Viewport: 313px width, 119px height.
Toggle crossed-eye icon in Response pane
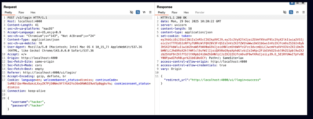click(285, 13)
